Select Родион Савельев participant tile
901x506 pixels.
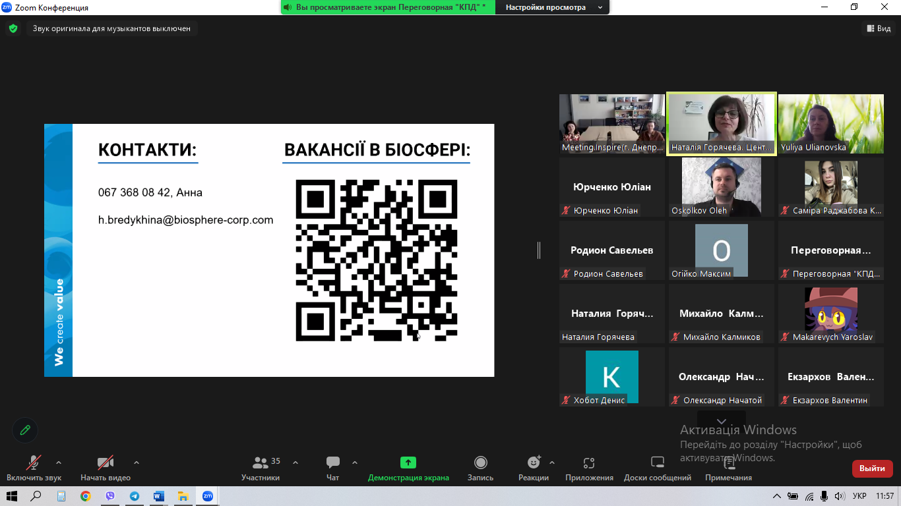(x=612, y=250)
